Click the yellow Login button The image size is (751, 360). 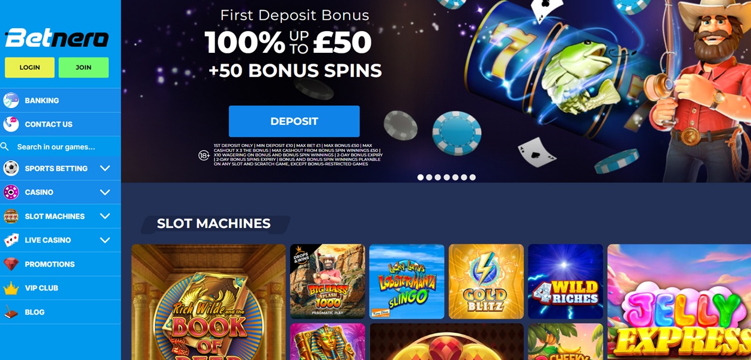29,68
